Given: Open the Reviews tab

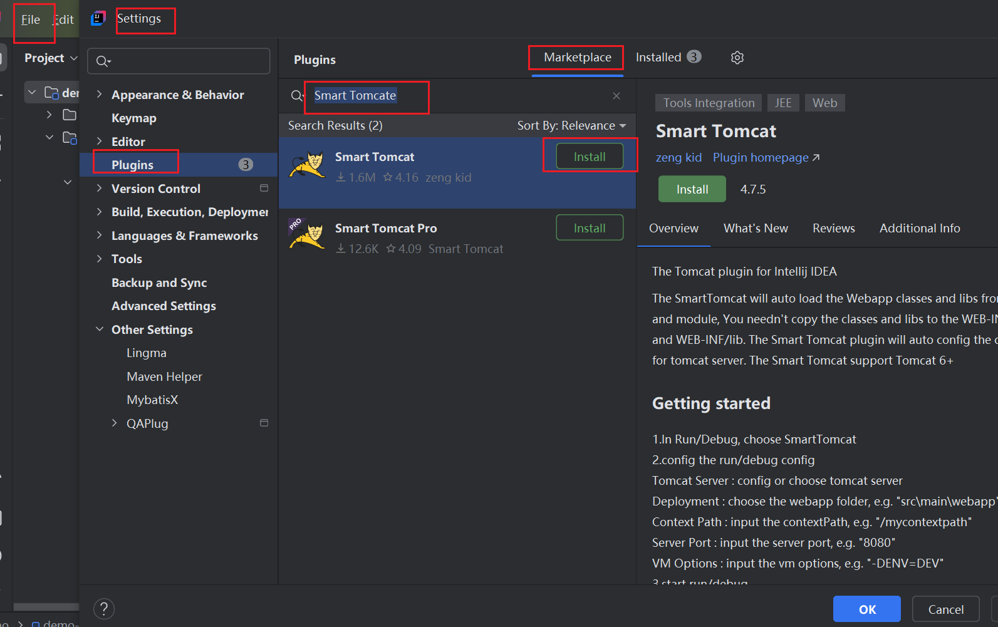Looking at the screenshot, I should 833,228.
